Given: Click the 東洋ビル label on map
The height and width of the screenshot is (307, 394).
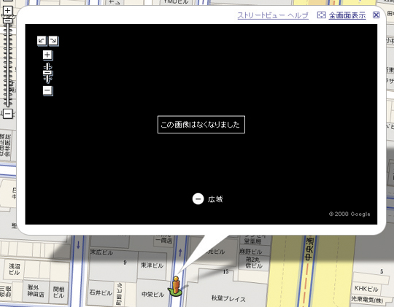Looking at the screenshot, I should (152, 265).
